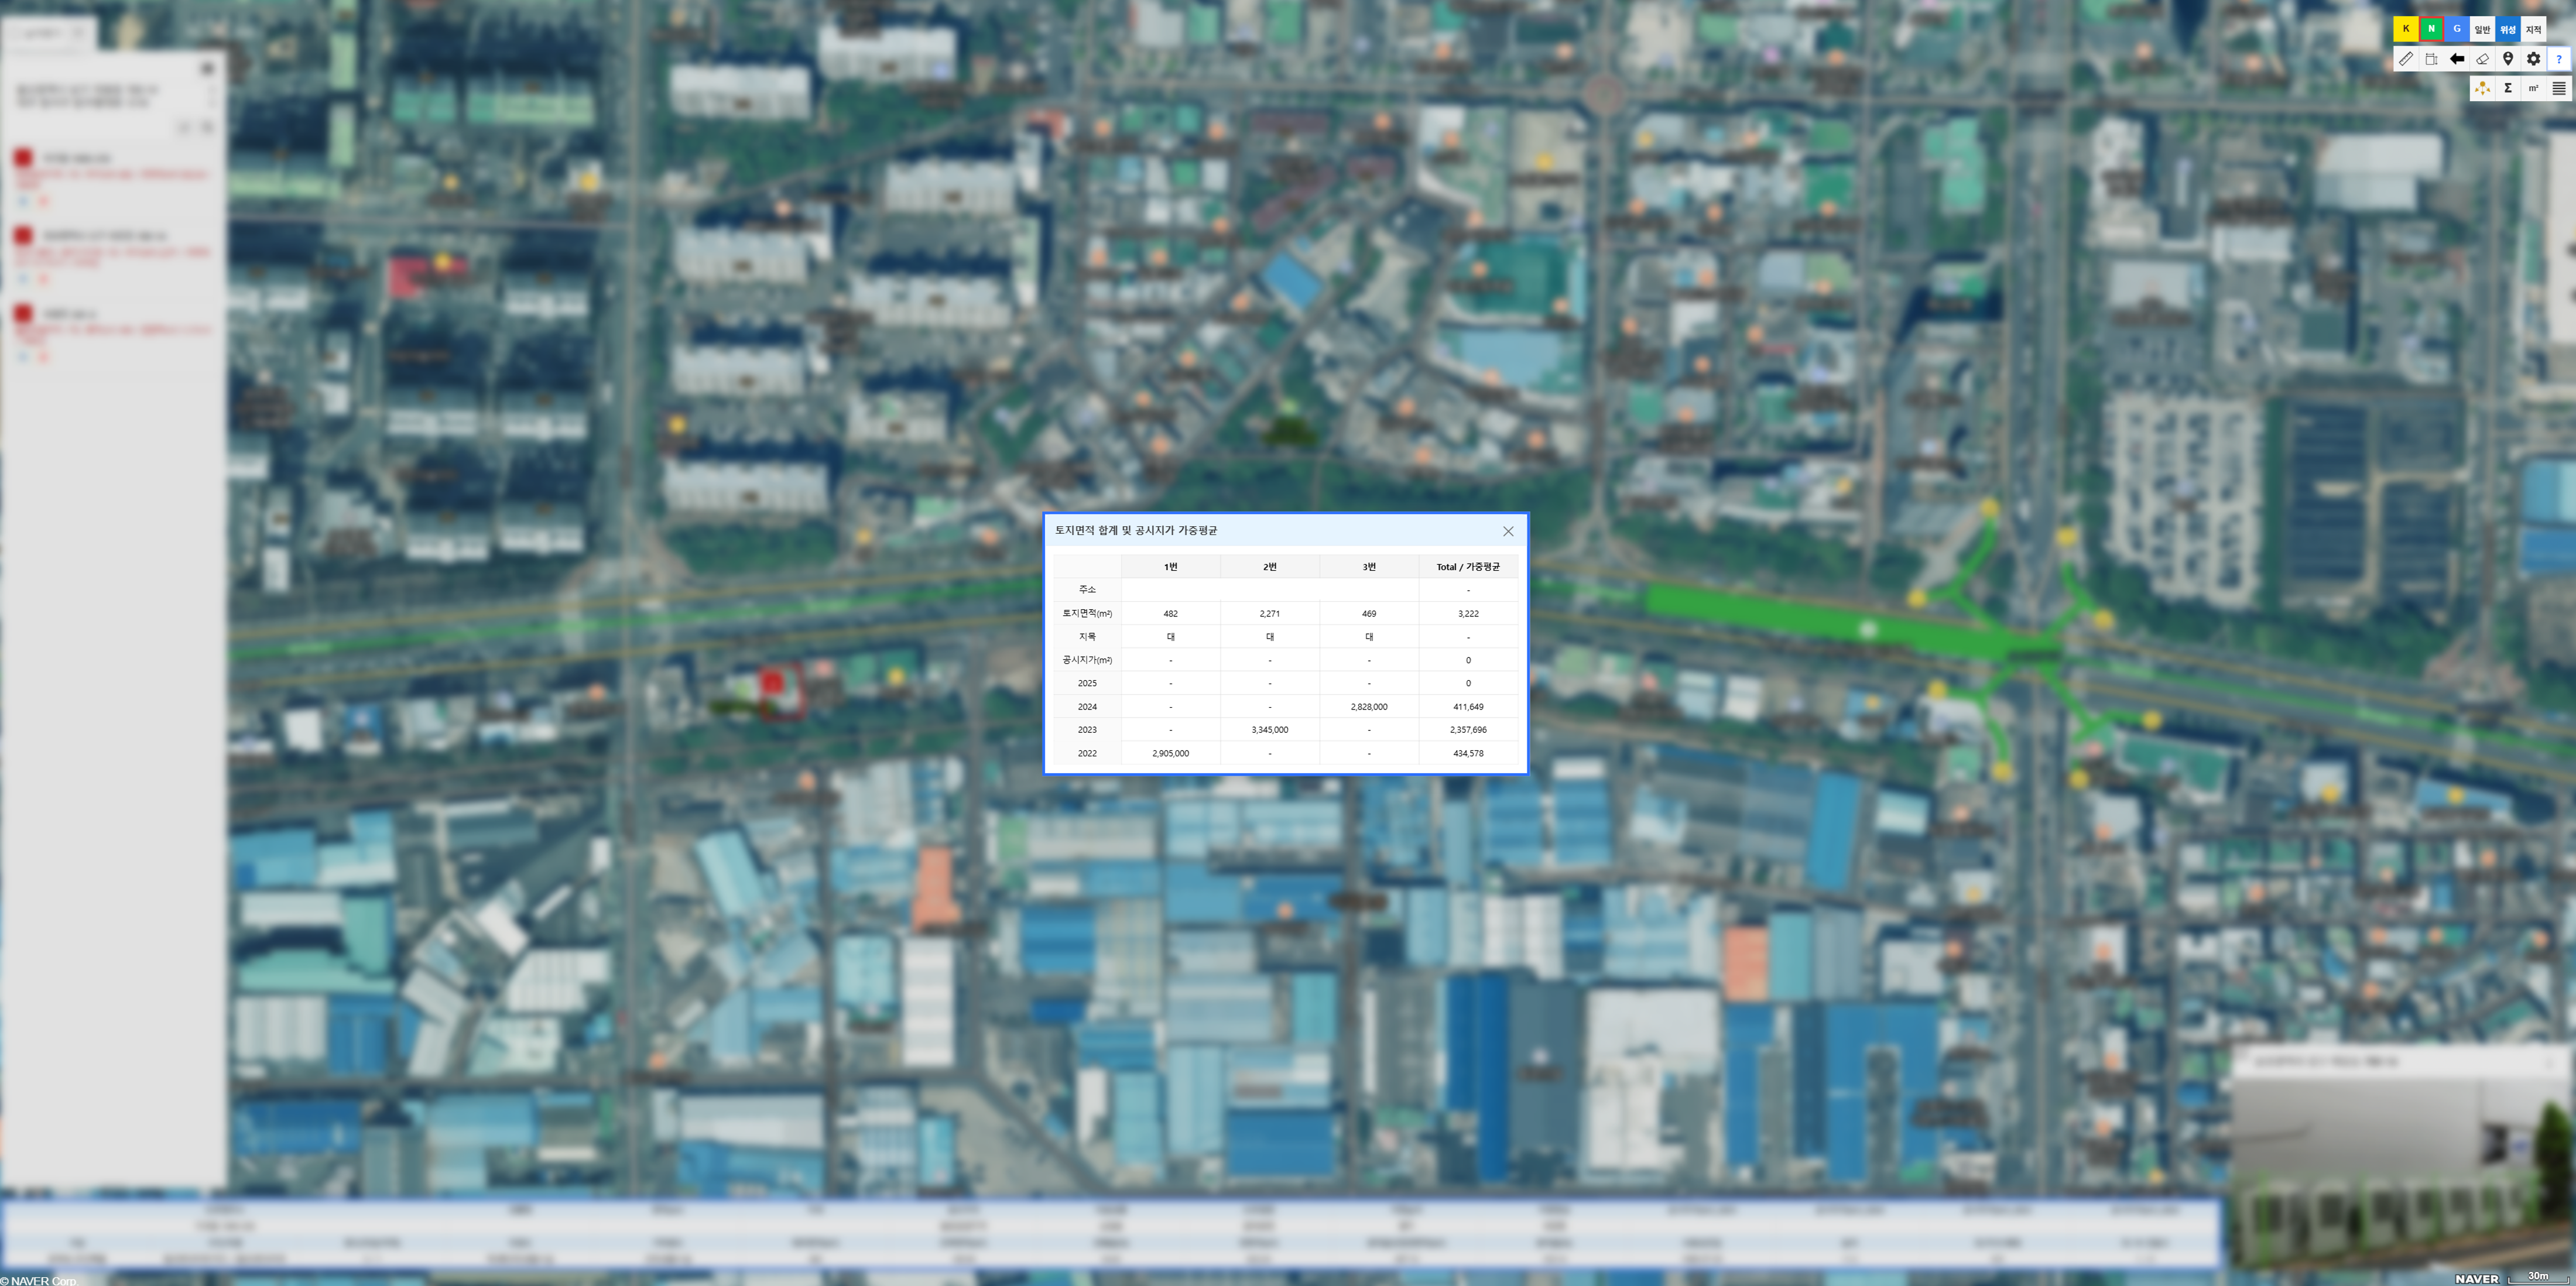This screenshot has height=1286, width=2576.
Task: Switch to Google map with G button
Action: point(2457,29)
